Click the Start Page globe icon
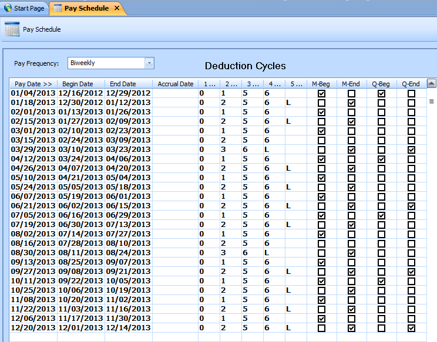The image size is (437, 342). (x=8, y=8)
